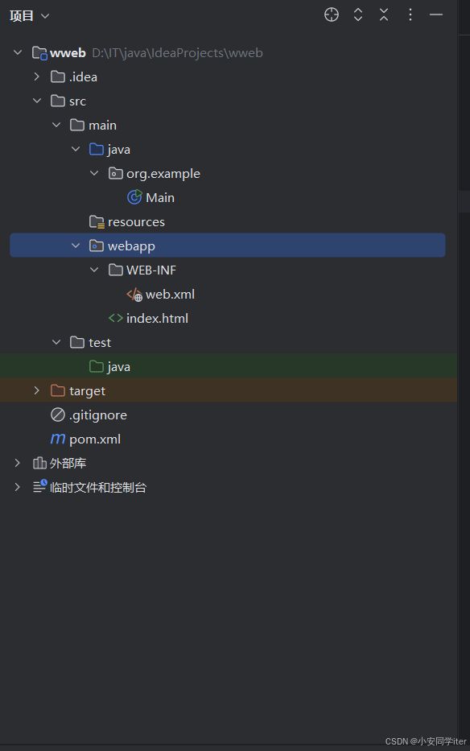Expand the .idea folder
The width and height of the screenshot is (470, 751).
pyautogui.click(x=37, y=76)
